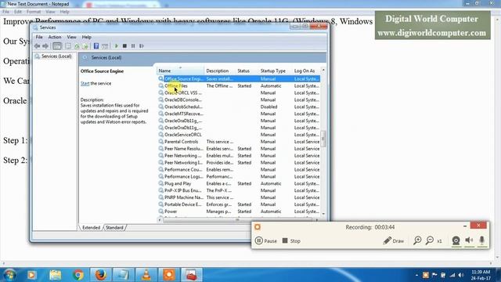Click the orange recorder logo icon
The width and height of the screenshot is (501, 282).
(x=258, y=227)
